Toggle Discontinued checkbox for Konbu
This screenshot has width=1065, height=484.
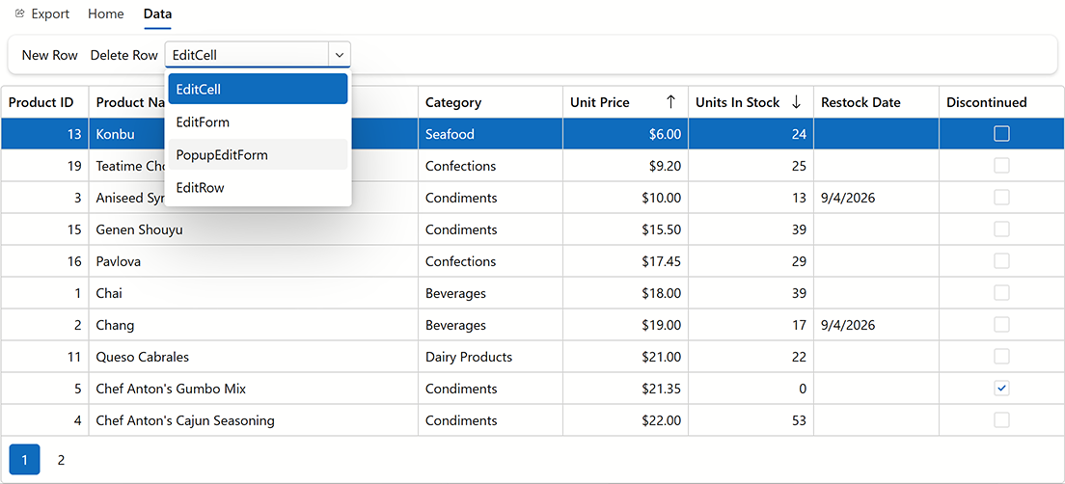1001,134
